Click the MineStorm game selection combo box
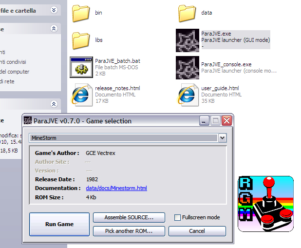Screen dimensions: 301x248 click(x=128, y=138)
